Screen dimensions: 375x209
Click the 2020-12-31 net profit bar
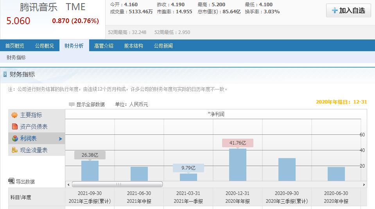pyautogui.click(x=238, y=164)
